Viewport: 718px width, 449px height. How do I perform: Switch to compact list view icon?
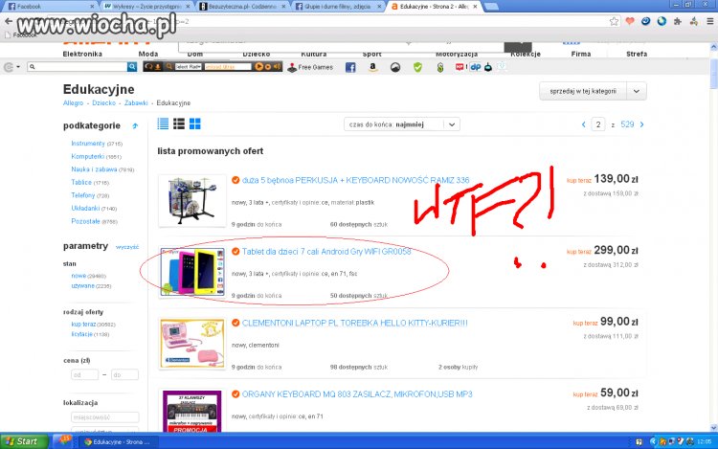[163, 123]
